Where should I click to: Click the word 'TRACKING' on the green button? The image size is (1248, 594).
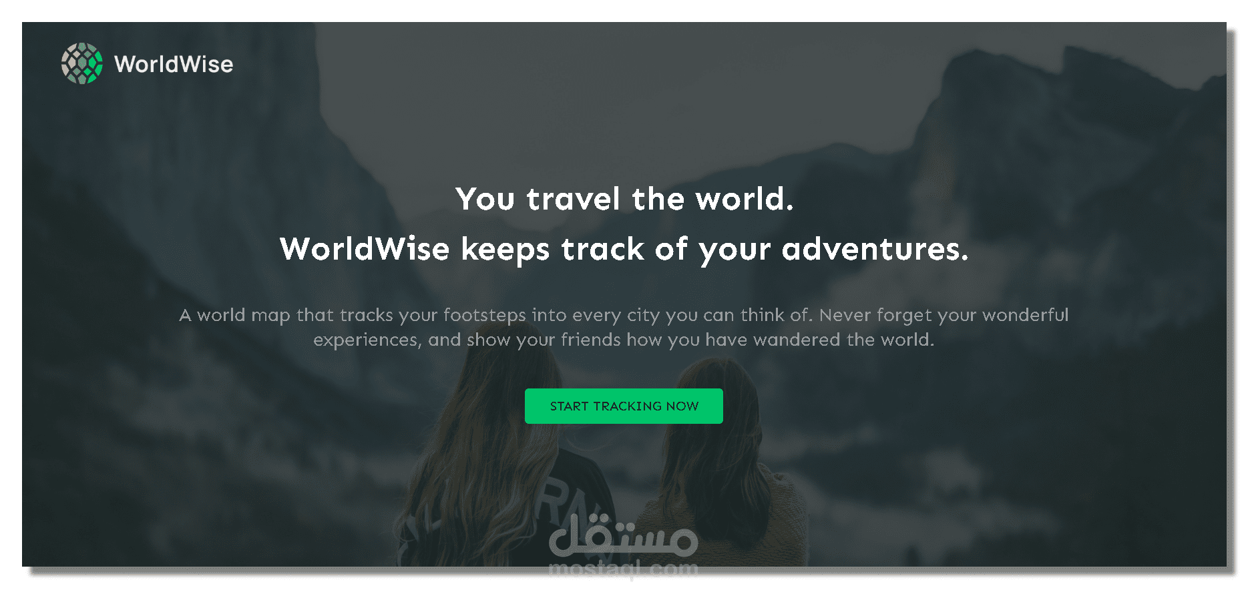[x=627, y=406]
